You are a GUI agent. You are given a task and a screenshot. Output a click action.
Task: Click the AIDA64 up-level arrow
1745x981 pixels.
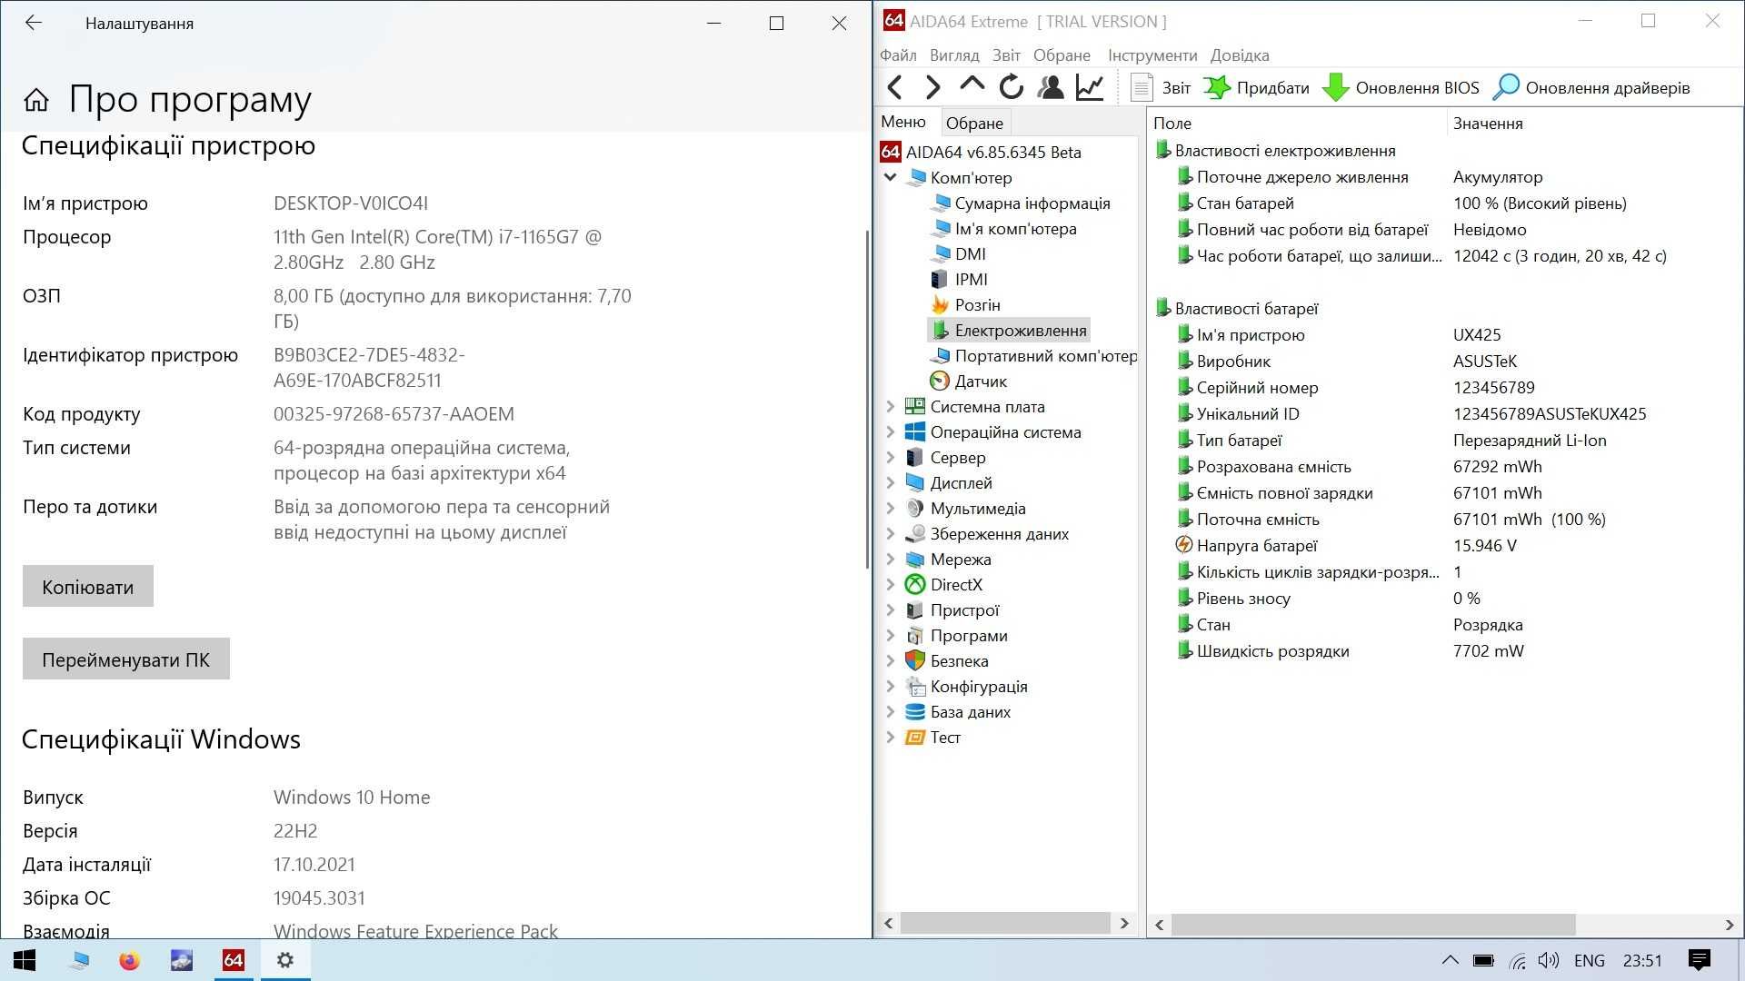(x=972, y=85)
